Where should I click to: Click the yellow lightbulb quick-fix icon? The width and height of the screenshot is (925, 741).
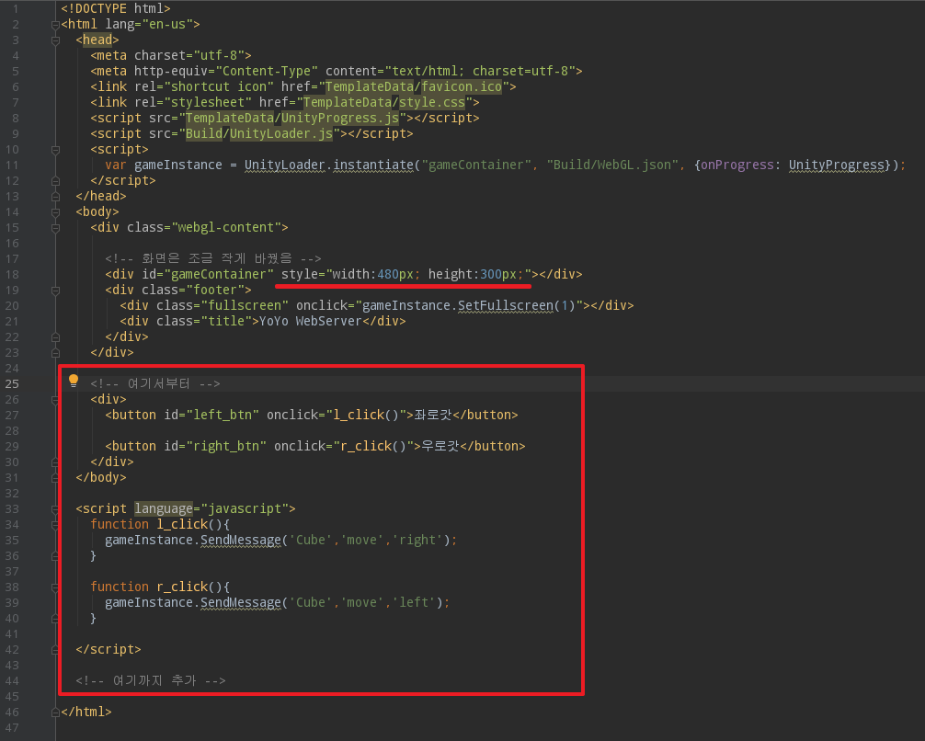point(74,382)
